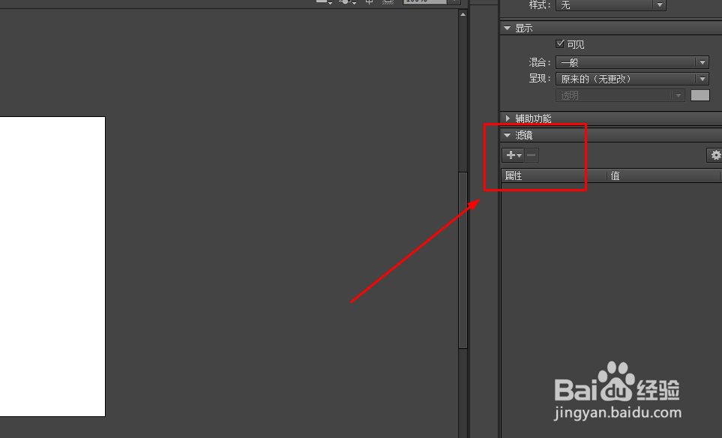Image resolution: width=722 pixels, height=438 pixels.
Task: Click the remove filter minus button
Action: [x=532, y=155]
